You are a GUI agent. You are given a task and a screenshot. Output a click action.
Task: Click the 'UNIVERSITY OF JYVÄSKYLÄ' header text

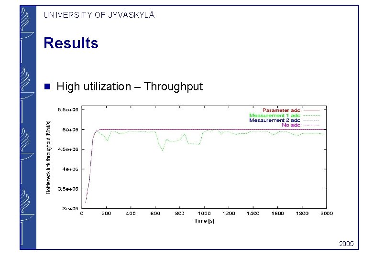pos(99,15)
